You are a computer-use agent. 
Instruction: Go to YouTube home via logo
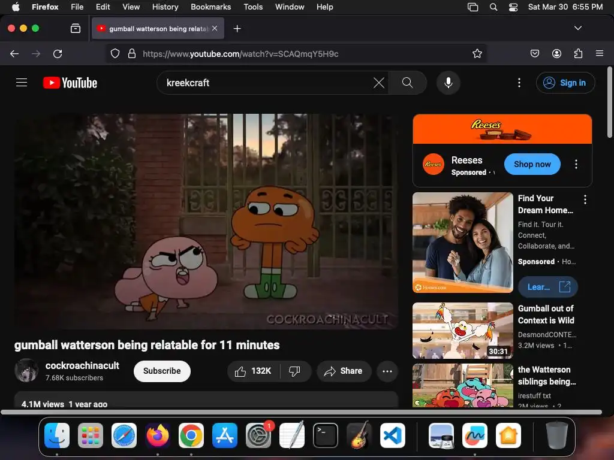point(70,83)
